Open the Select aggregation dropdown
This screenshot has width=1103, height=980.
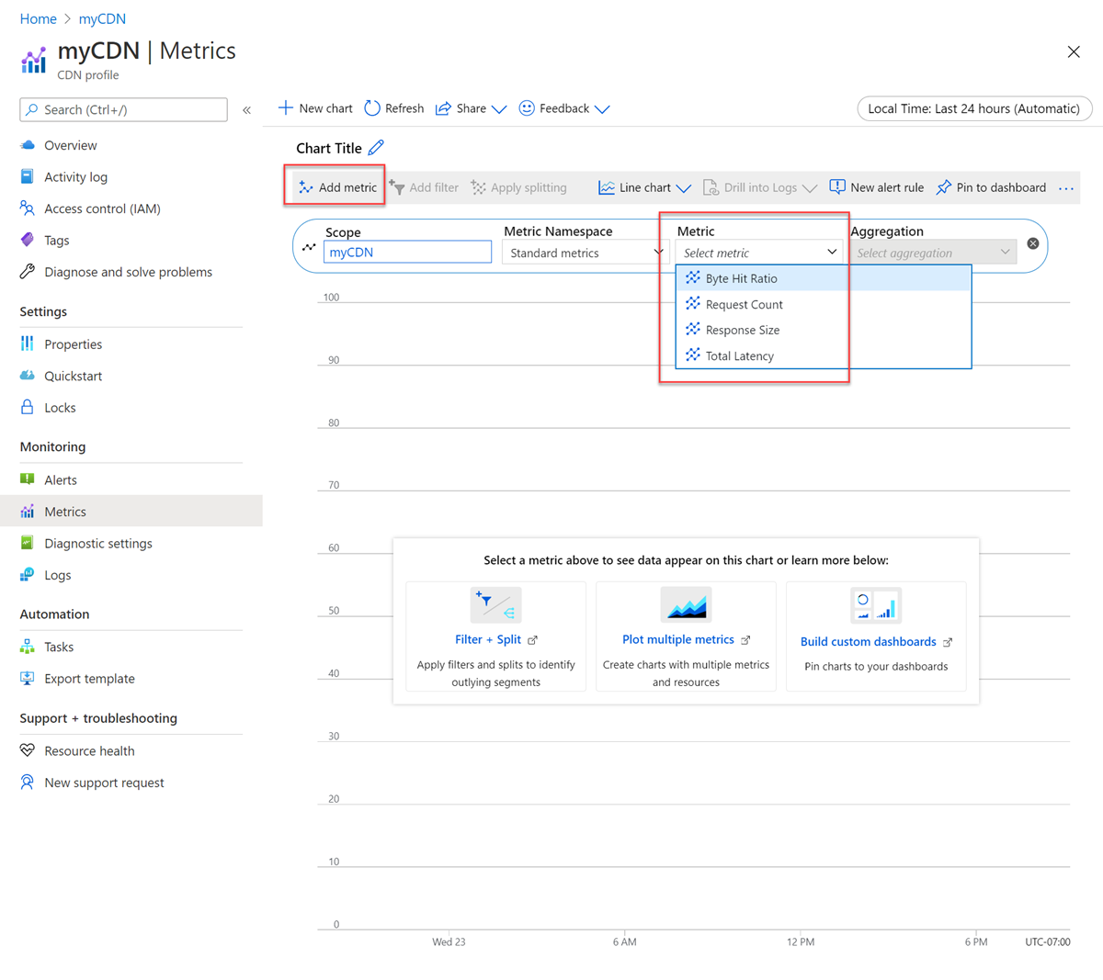933,253
